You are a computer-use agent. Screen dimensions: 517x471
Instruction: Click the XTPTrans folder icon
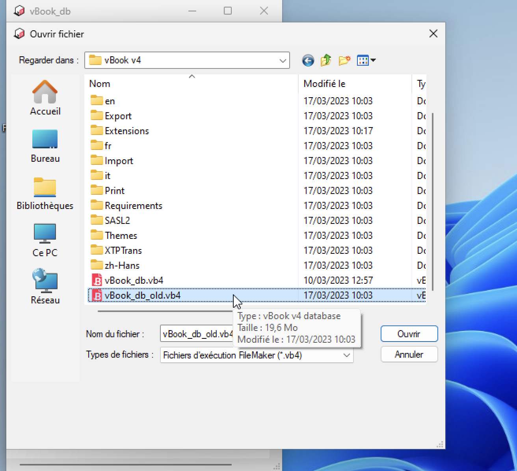click(97, 250)
